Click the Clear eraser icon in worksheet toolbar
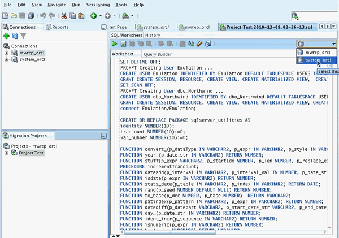Viewport: 339px width, 238px height. point(200,44)
